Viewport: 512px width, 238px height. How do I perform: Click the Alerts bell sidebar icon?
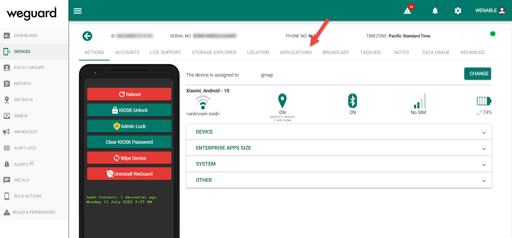tap(7, 164)
